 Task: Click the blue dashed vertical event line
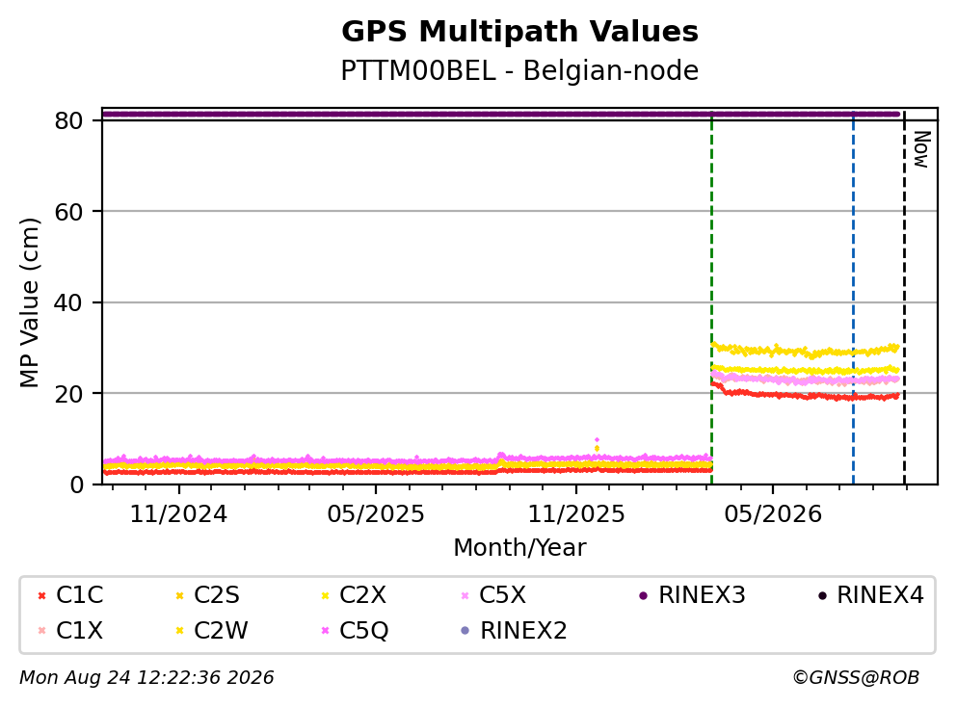coord(853,299)
